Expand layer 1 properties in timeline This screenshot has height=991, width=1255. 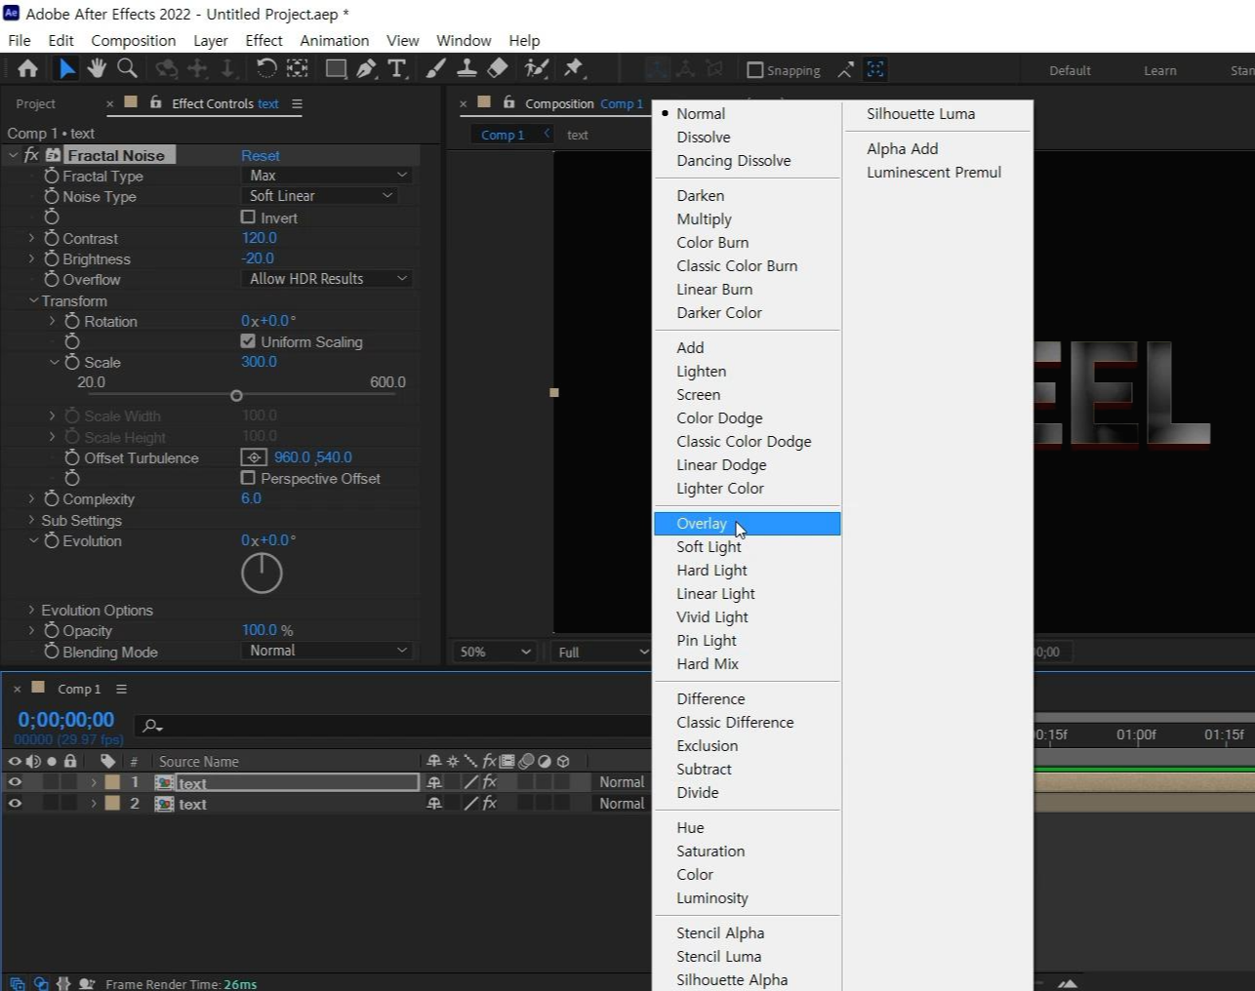tap(94, 782)
